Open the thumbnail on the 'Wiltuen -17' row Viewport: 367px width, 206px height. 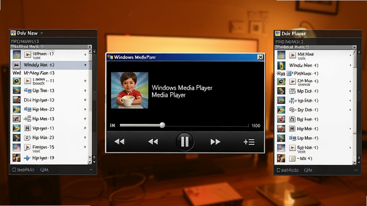click(x=17, y=54)
